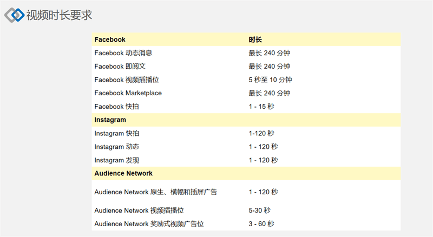Click the 时长 column header
The image size is (433, 237).
255,40
